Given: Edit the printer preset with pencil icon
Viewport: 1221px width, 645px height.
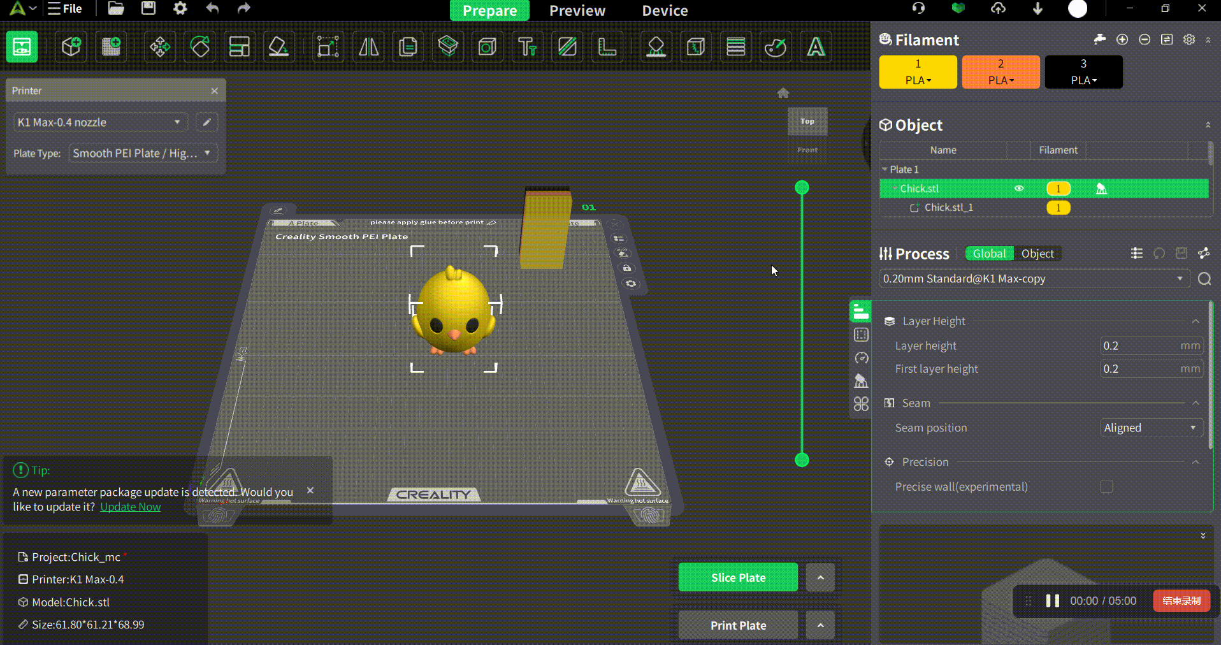Looking at the screenshot, I should tap(206, 122).
